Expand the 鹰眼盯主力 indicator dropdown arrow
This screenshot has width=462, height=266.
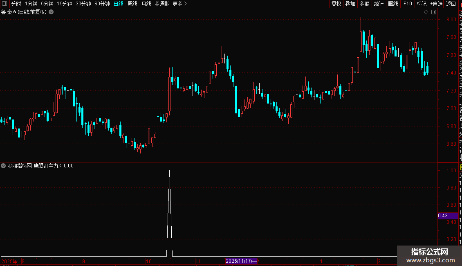[3, 166]
